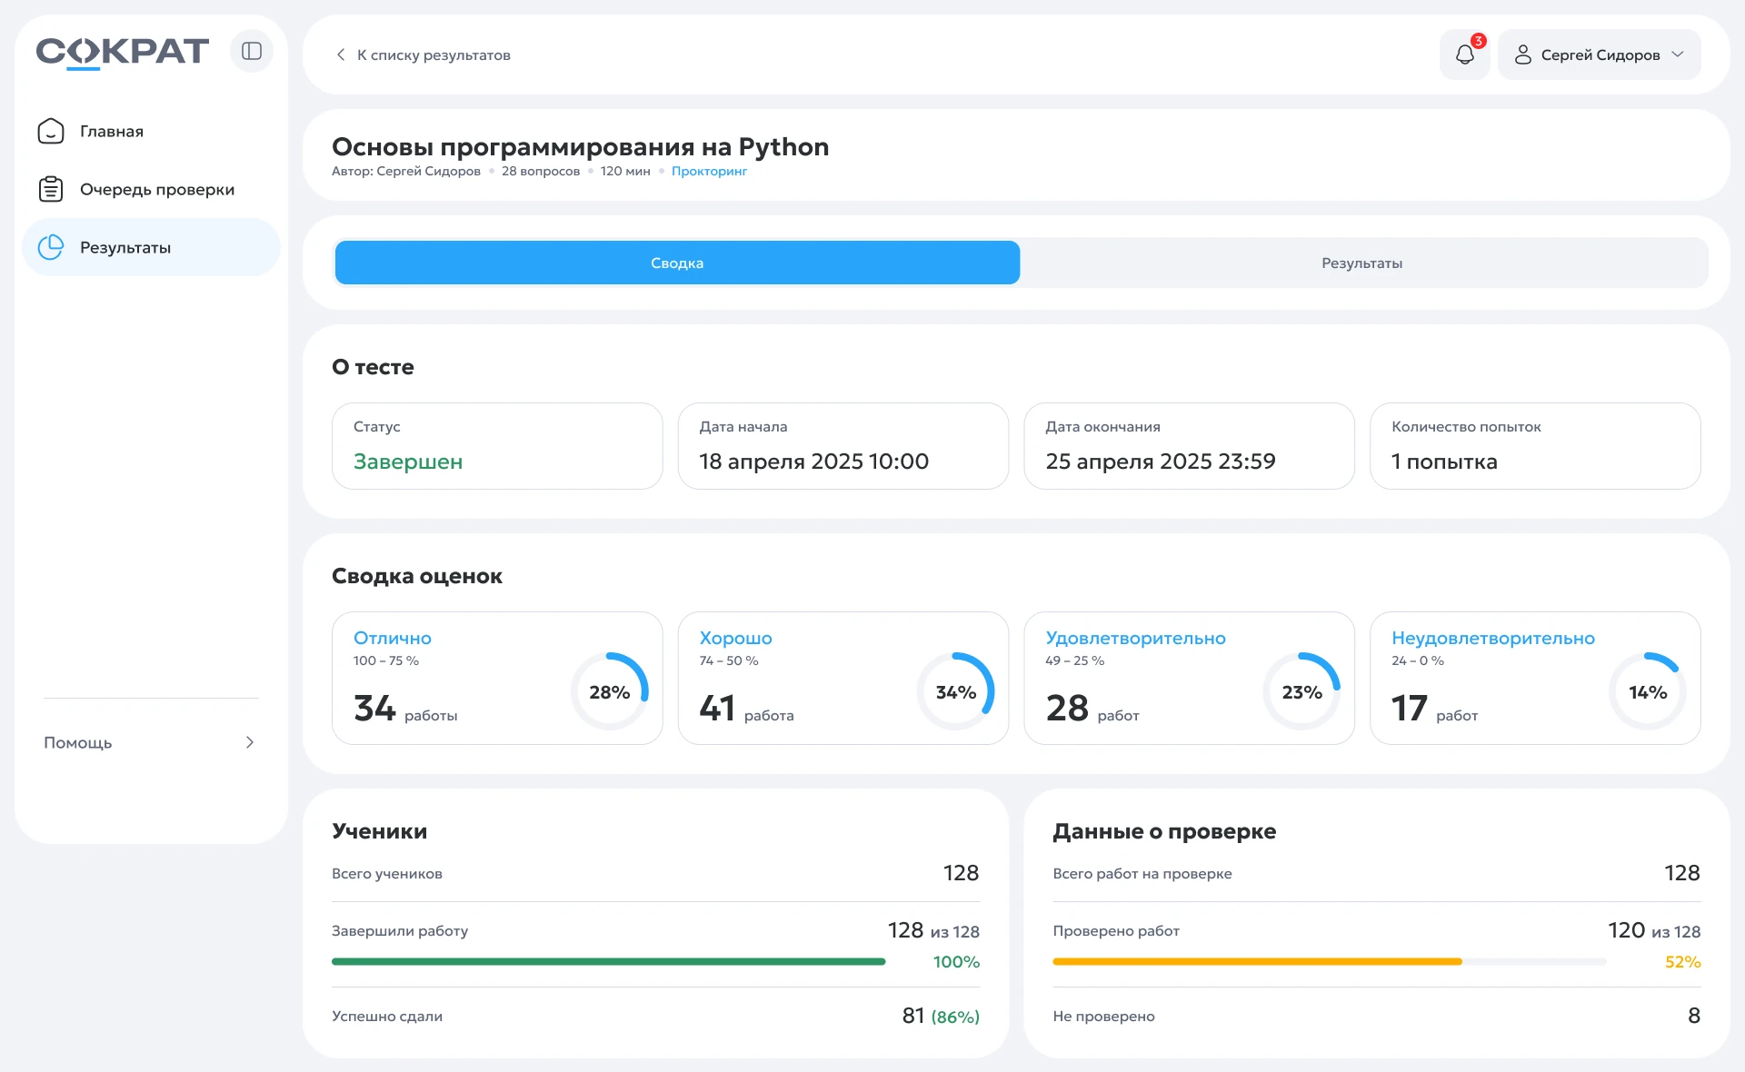Click the green Завершили работу progress bar
Image resolution: width=1745 pixels, height=1072 pixels.
point(608,961)
